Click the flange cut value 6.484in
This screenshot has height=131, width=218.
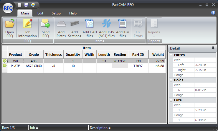click(205, 120)
